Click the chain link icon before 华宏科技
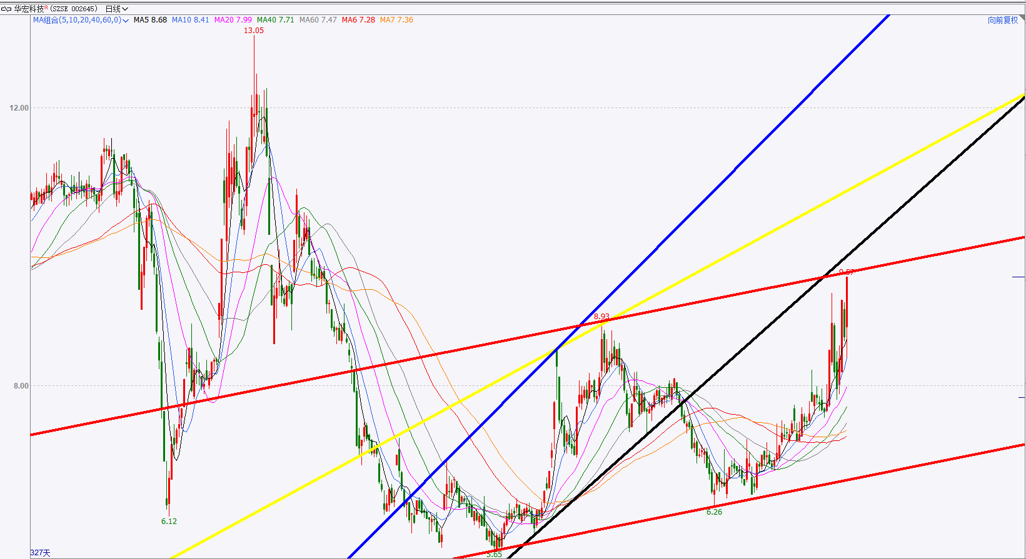This screenshot has height=559, width=1026. coord(7,9)
